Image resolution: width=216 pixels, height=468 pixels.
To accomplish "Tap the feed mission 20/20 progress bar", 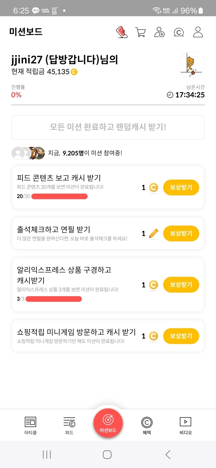I will click(x=59, y=196).
